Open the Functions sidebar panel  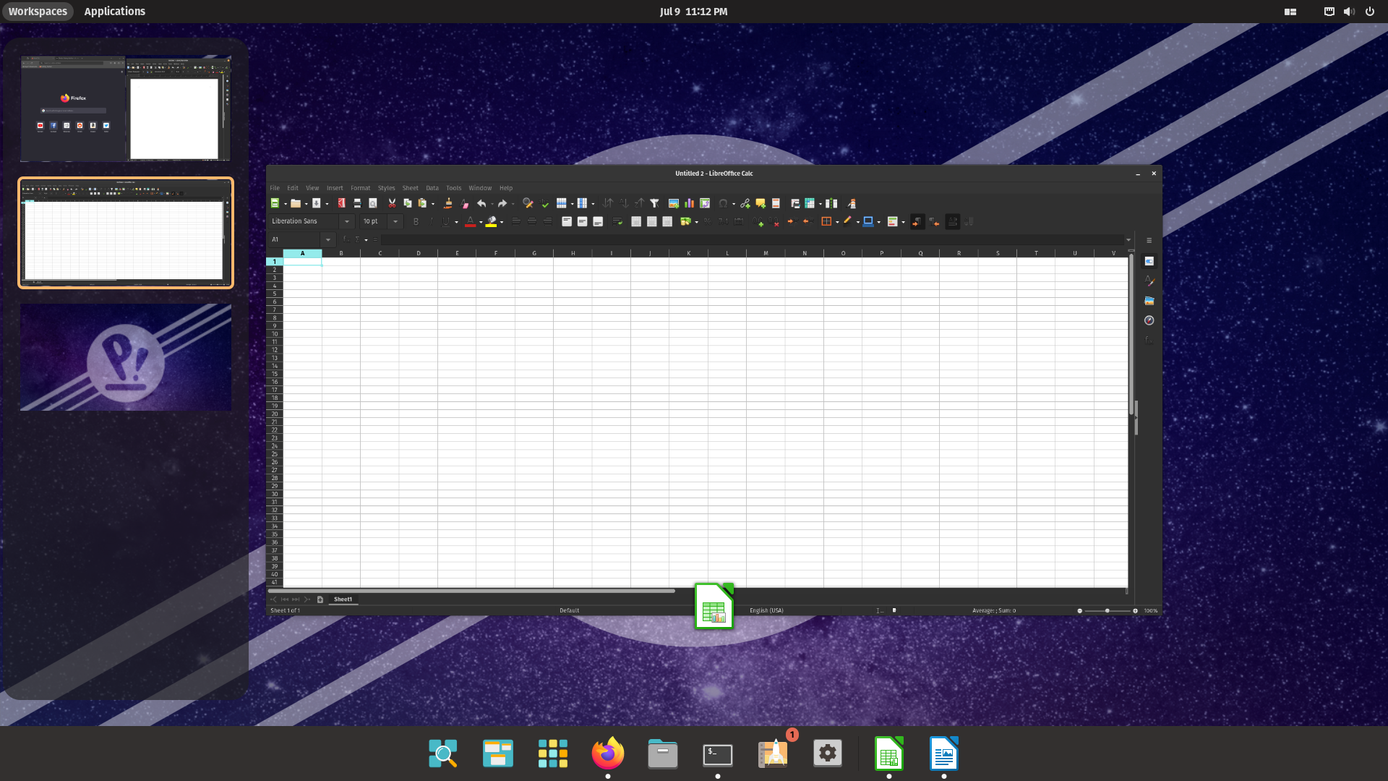pyautogui.click(x=1149, y=340)
